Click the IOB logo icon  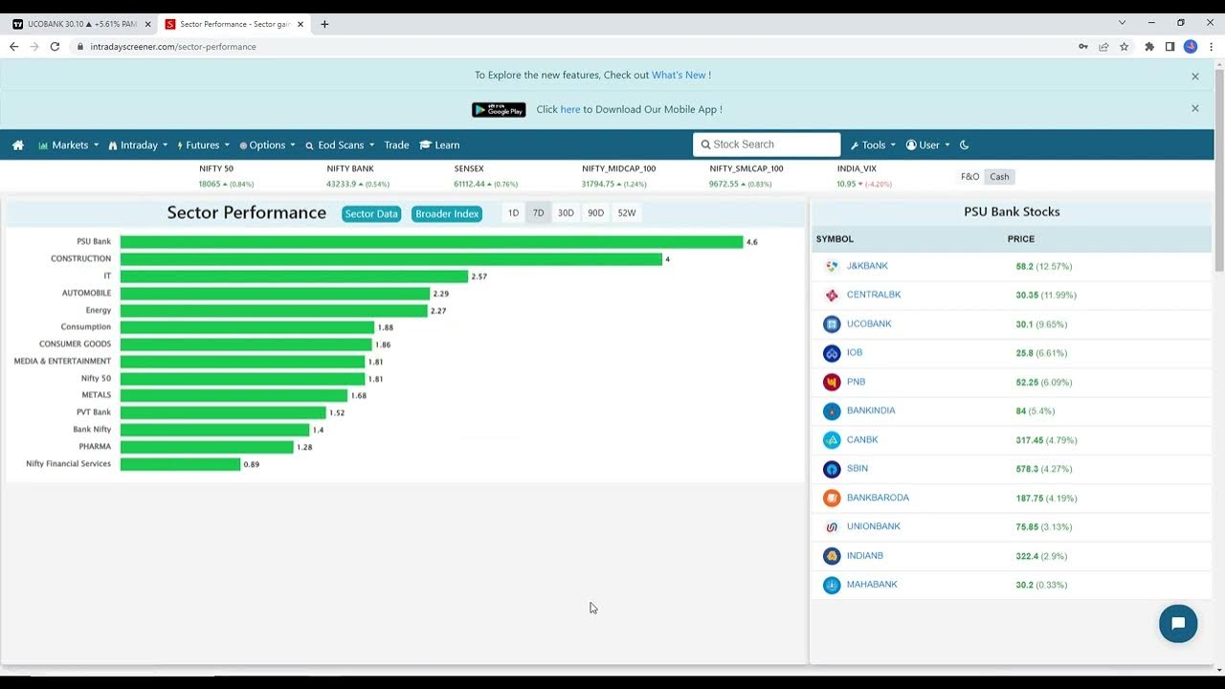tap(832, 353)
